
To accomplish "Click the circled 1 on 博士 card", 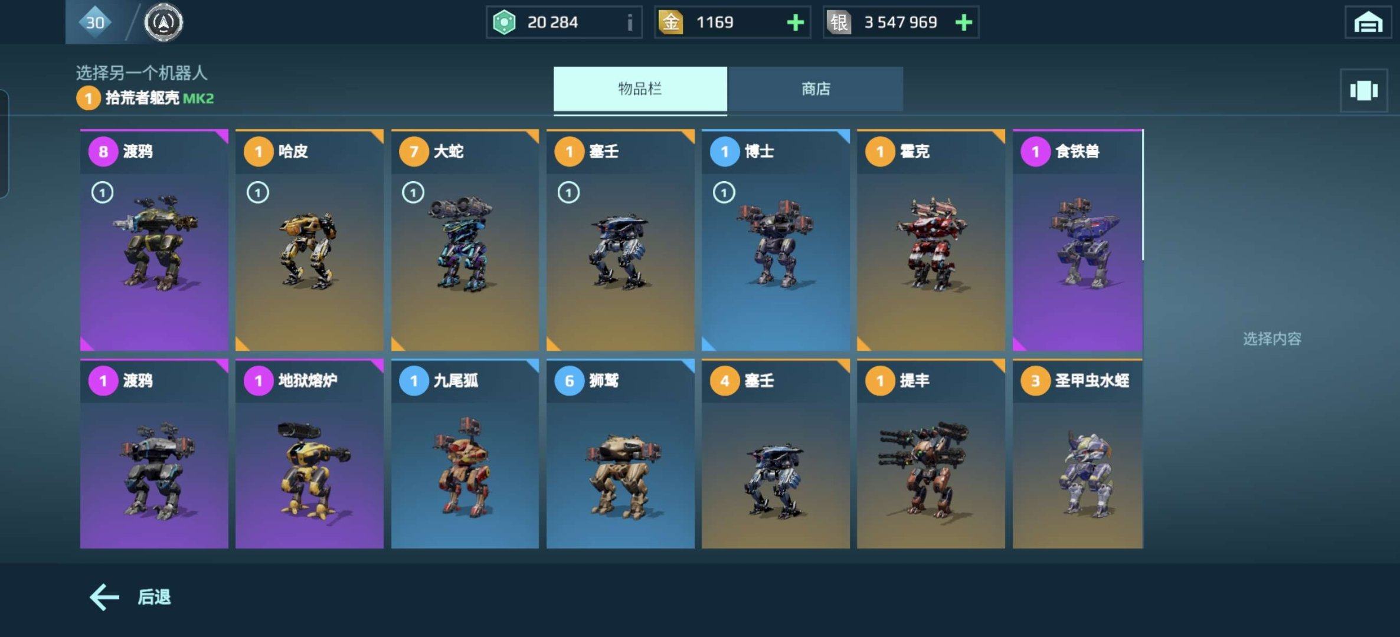I will click(x=724, y=192).
